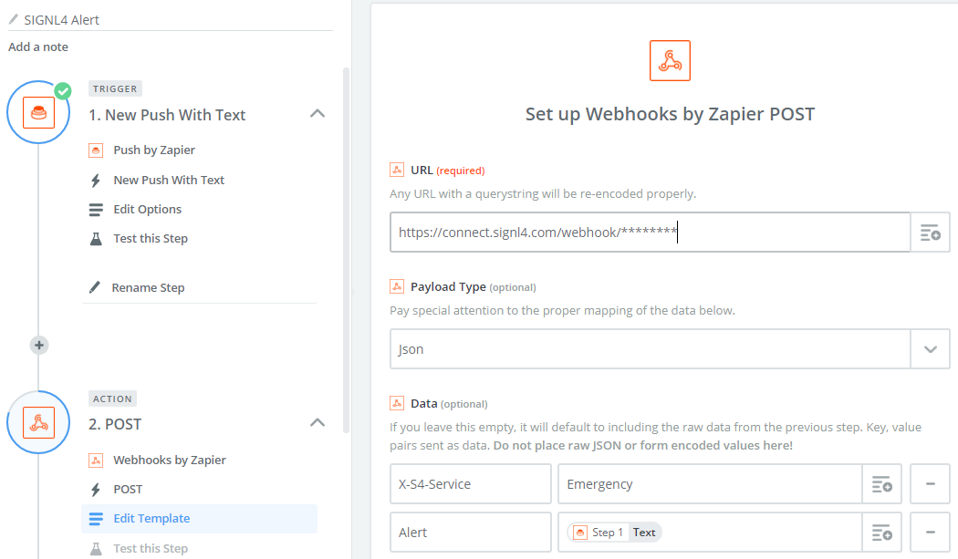Edit the SIGNL4 Alert zap name
Image resolution: width=958 pixels, height=559 pixels.
(x=61, y=20)
